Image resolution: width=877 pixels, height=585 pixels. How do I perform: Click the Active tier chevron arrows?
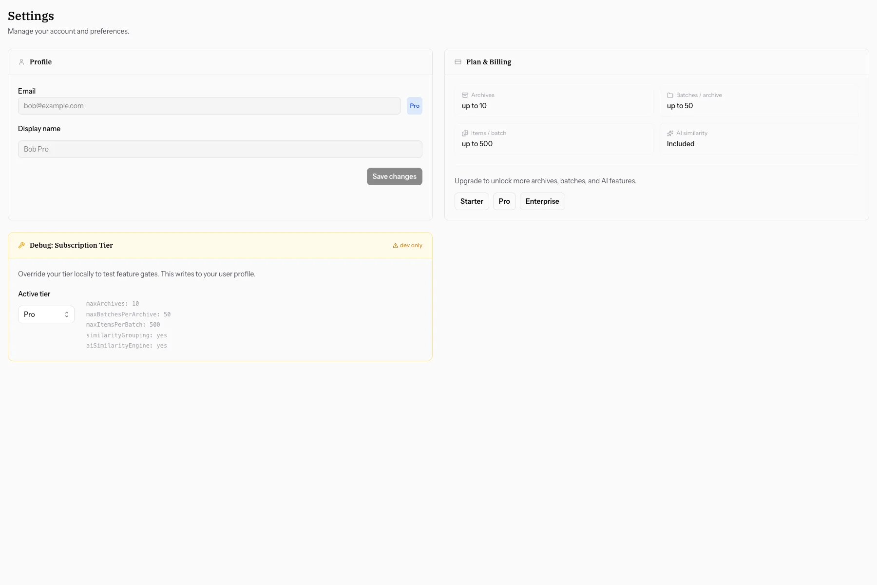click(x=67, y=314)
